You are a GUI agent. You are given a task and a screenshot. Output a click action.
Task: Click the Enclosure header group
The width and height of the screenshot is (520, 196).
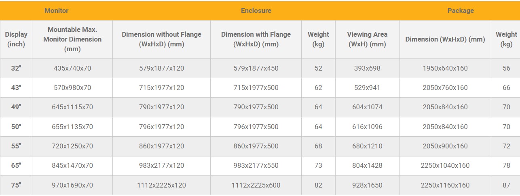coord(256,11)
